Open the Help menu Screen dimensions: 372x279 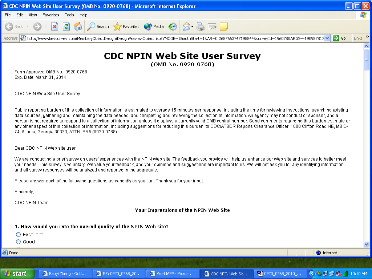(x=83, y=15)
